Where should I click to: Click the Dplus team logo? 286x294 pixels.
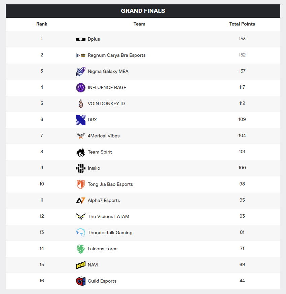tap(81, 39)
